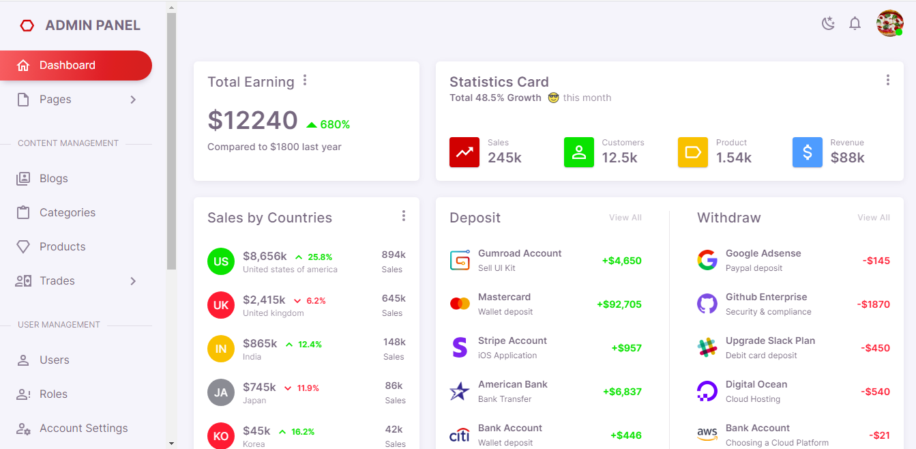Click View All in Deposit section
The width and height of the screenshot is (916, 449).
pyautogui.click(x=625, y=218)
